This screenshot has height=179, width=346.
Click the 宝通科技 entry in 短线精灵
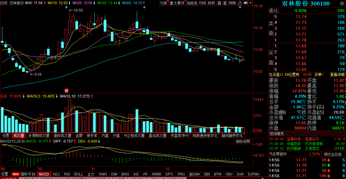[x=294, y=139]
